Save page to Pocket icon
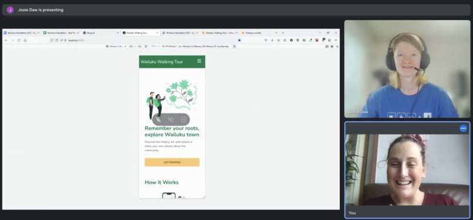The width and height of the screenshot is (473, 220). point(266,40)
